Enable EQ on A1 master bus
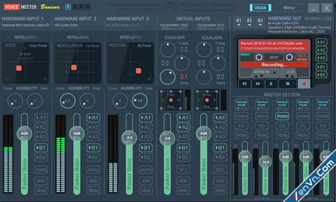Viewport: 336px width, 202px height. 242,126
